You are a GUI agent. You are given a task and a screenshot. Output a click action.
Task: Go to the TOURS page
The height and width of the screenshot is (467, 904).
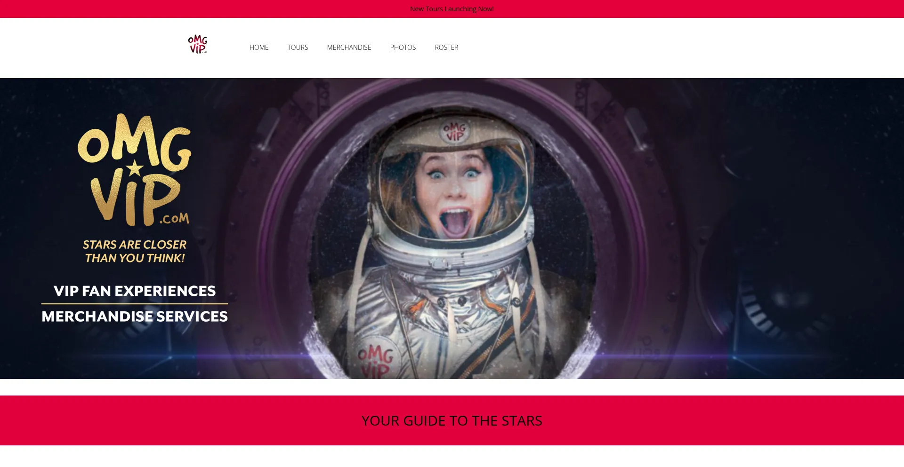point(298,47)
